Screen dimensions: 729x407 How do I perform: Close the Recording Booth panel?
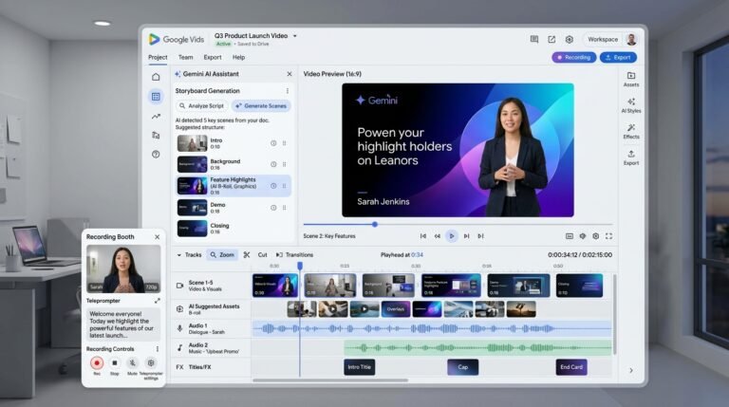pyautogui.click(x=158, y=237)
